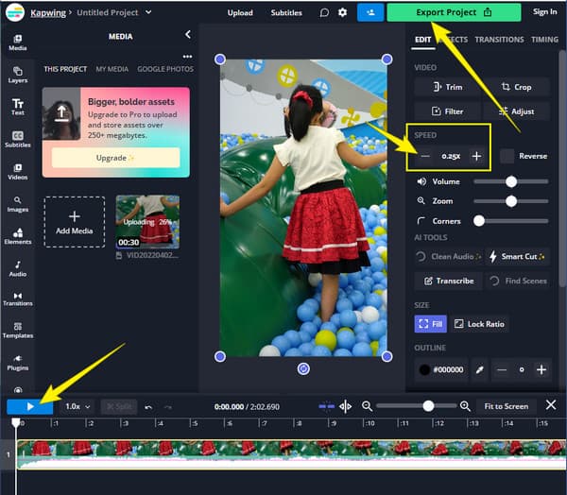Select the uploading video thumbnail 00:30
Image resolution: width=567 pixels, height=495 pixels.
(147, 222)
